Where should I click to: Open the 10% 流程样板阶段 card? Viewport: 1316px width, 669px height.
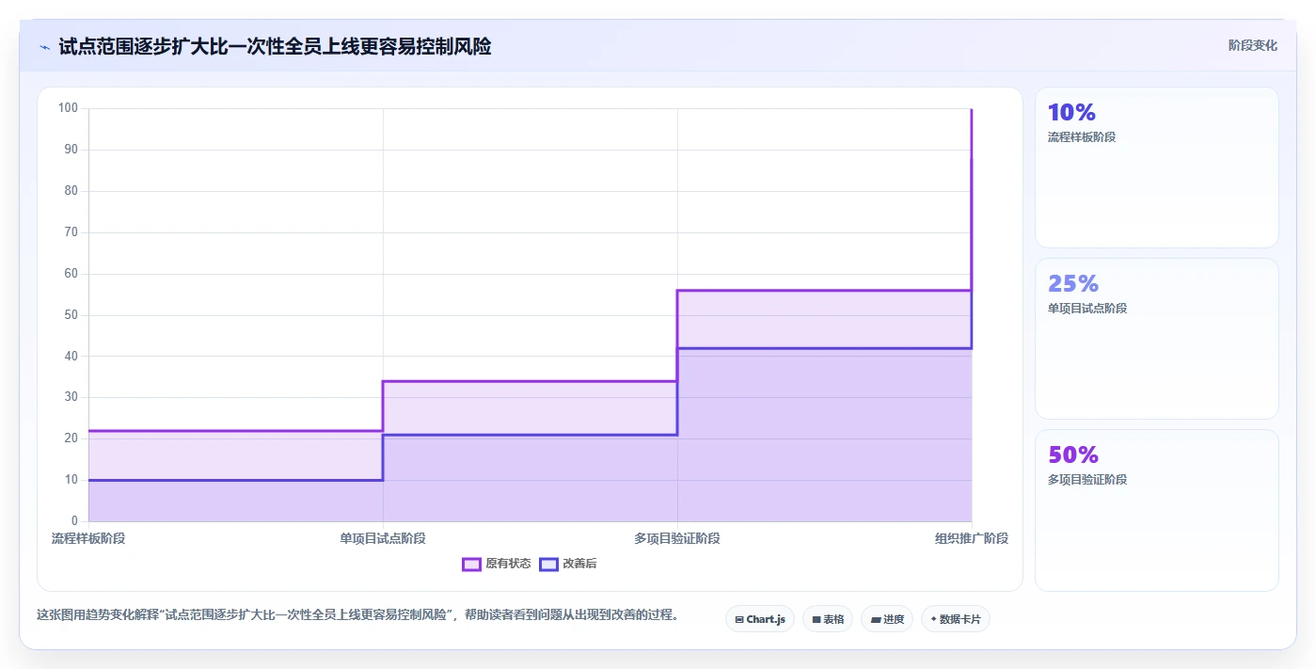(x=1157, y=167)
